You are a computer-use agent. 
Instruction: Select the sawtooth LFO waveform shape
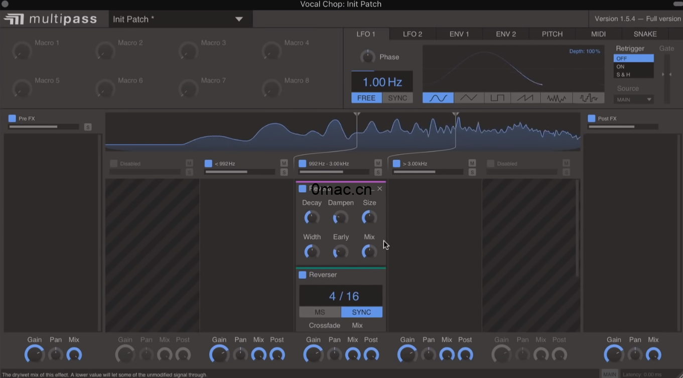click(x=525, y=98)
